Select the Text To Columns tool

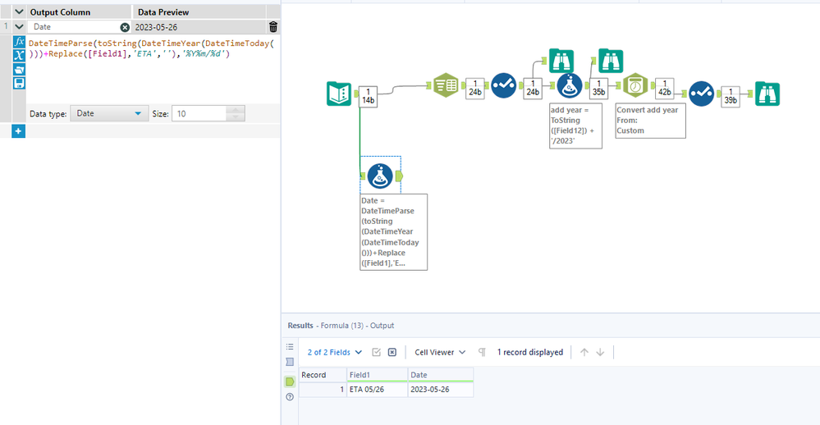pos(446,85)
